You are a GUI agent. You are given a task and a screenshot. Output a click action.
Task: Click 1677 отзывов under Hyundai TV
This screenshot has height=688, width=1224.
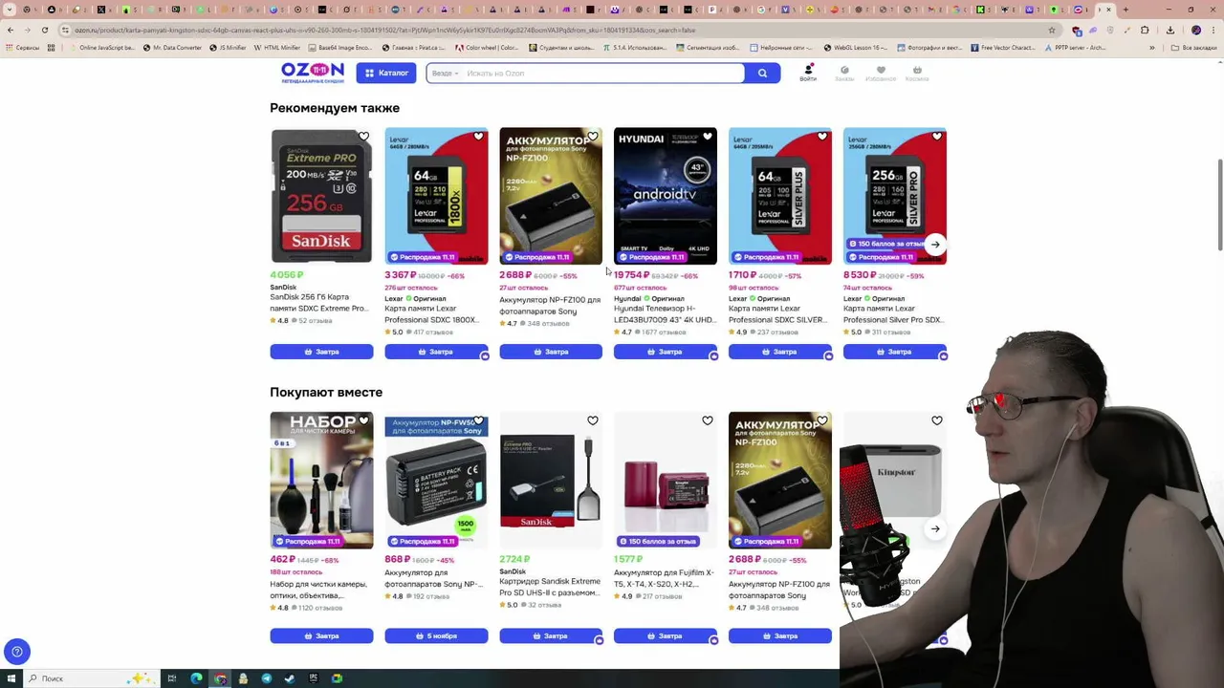click(x=665, y=333)
